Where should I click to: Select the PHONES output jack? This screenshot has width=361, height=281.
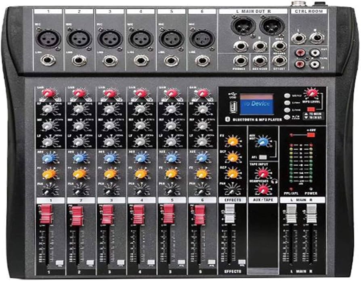[240, 61]
